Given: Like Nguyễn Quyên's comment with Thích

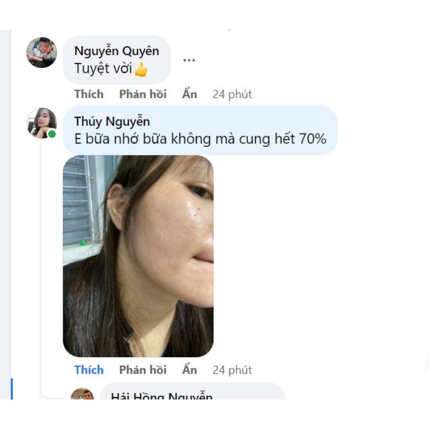Looking at the screenshot, I should click(89, 94).
